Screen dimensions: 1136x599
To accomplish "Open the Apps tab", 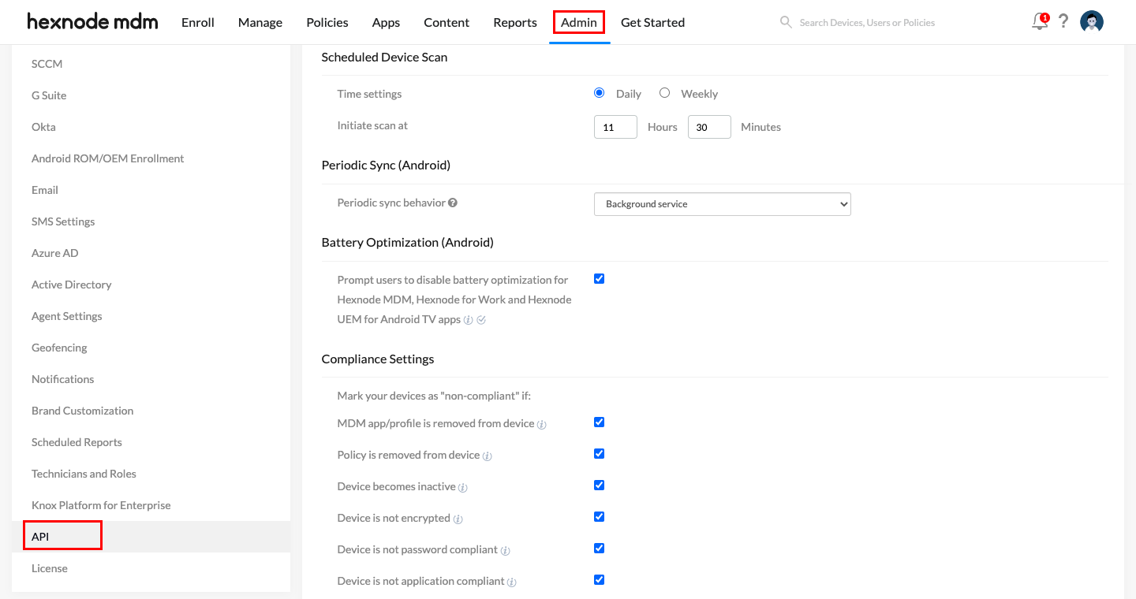I will coord(386,22).
